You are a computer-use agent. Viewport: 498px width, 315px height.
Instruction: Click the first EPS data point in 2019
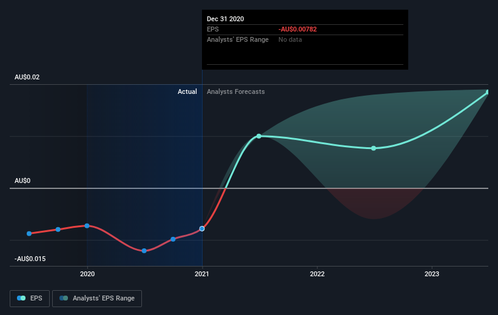click(x=29, y=233)
